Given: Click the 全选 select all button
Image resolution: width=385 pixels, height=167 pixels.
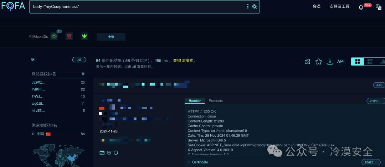Looking at the screenshot, I should pyautogui.click(x=111, y=37).
